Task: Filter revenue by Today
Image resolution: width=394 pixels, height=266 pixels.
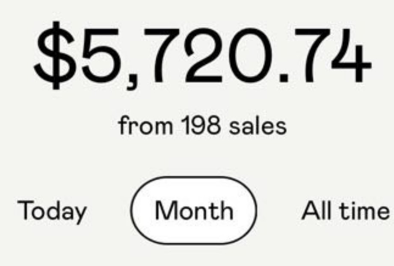Action: click(x=52, y=211)
